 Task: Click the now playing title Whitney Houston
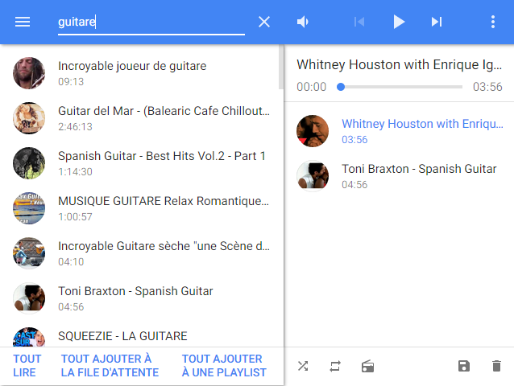[399, 65]
